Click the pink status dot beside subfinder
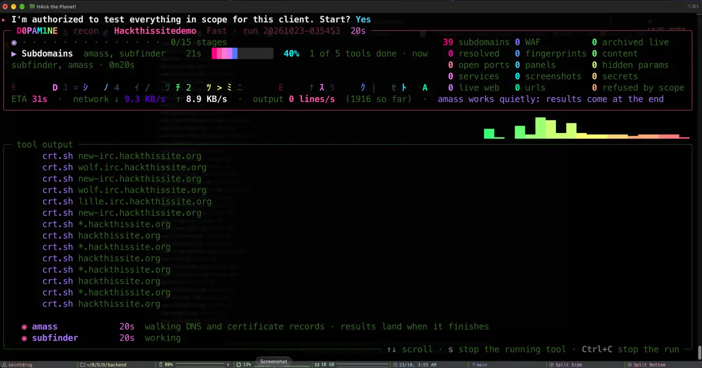This screenshot has width=702, height=368. tap(24, 338)
